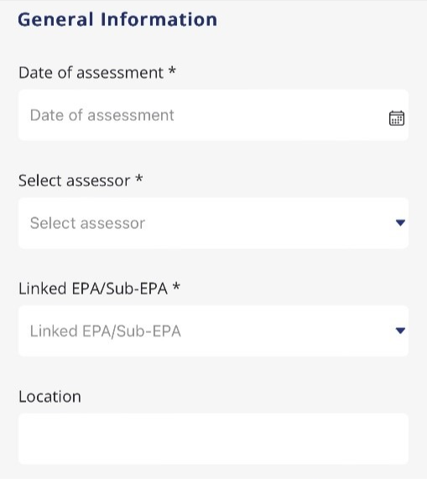The width and height of the screenshot is (427, 479).
Task: Expand the Select assessor dropdown arrow
Action: coord(400,222)
